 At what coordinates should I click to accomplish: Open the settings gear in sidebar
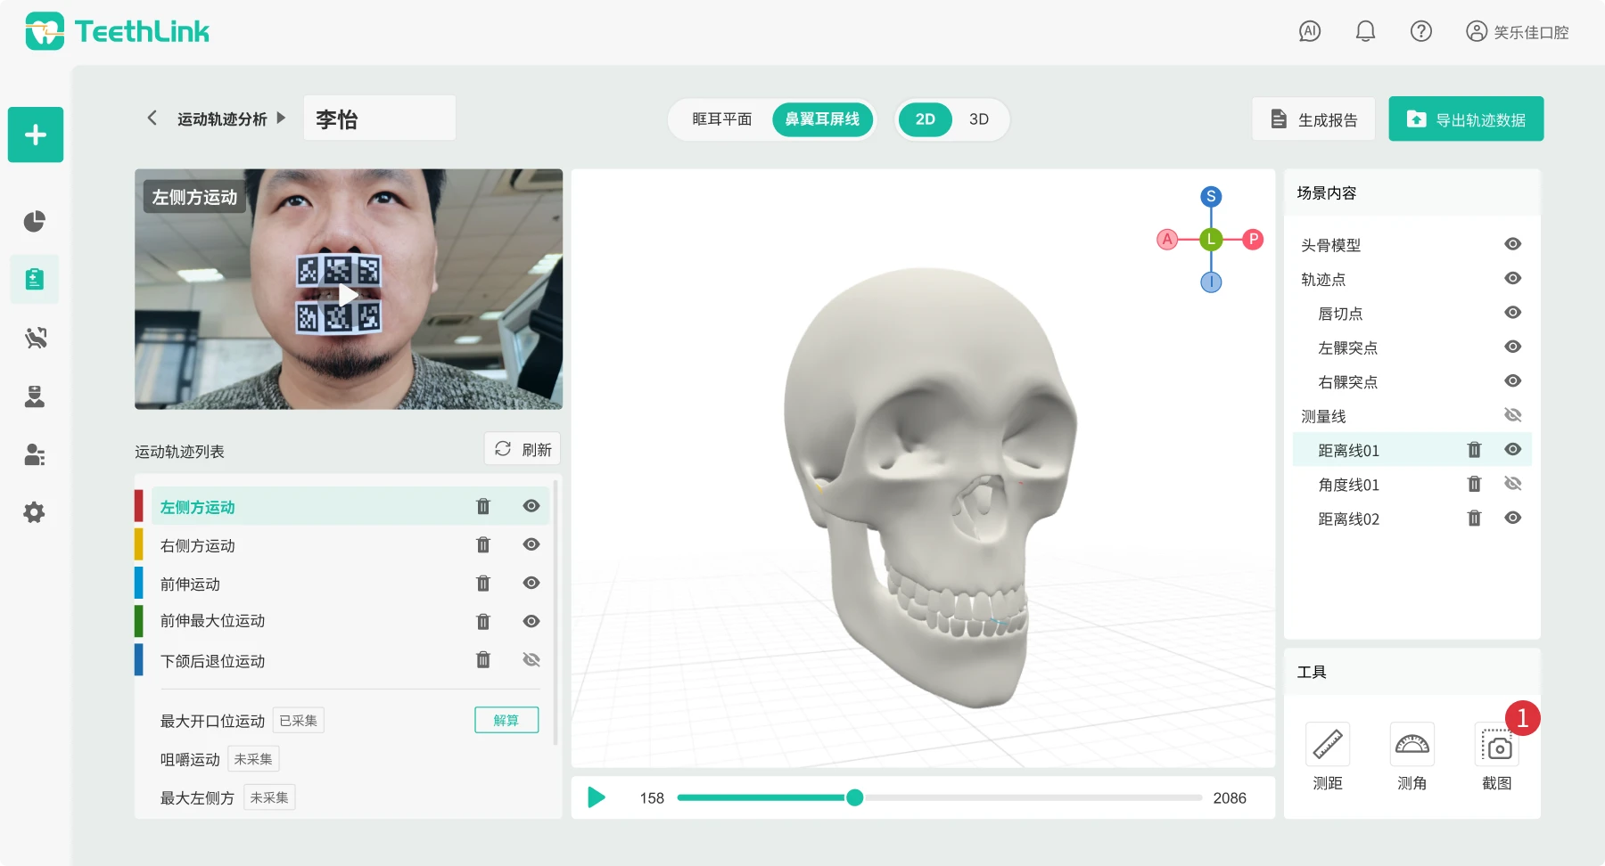(x=35, y=512)
